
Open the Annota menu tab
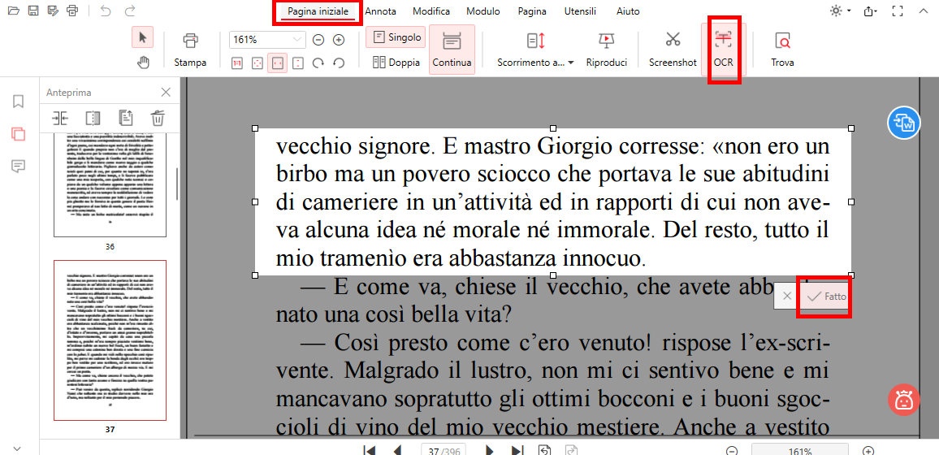coord(380,11)
